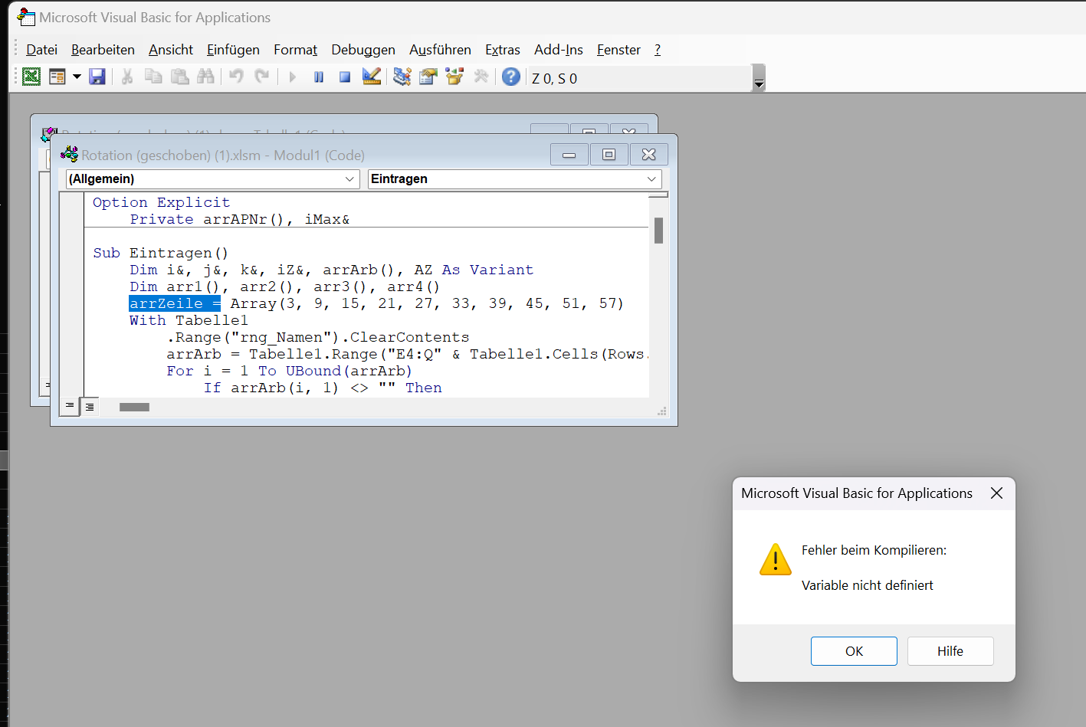Screen dimensions: 1086x727
Task: Open the Fenster menu
Action: (x=618, y=50)
